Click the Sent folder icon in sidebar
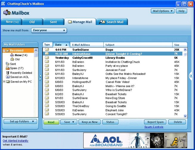195x150 pixels. 7,64
